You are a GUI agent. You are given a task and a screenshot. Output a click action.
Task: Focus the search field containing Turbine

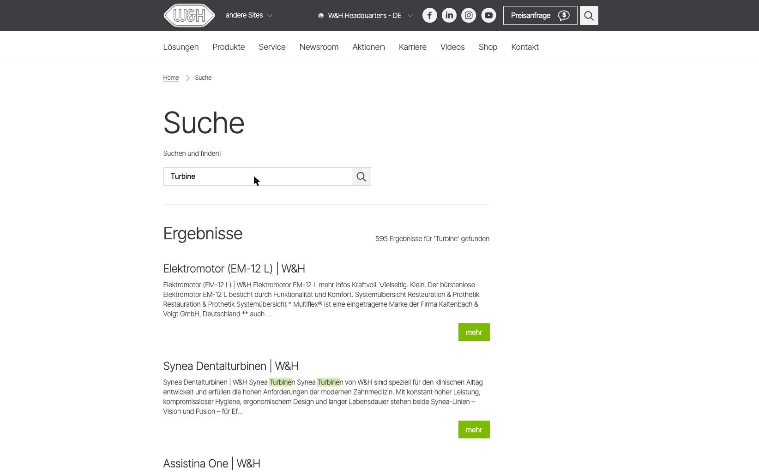click(258, 177)
